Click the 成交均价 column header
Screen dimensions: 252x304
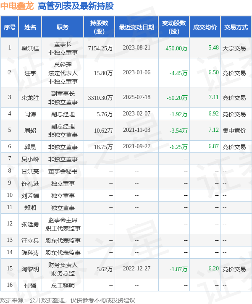(205, 27)
